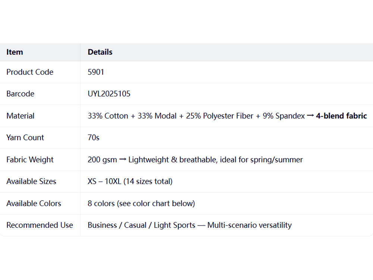Click the arrow symbol in the Material row
373x280 pixels.
coord(310,116)
